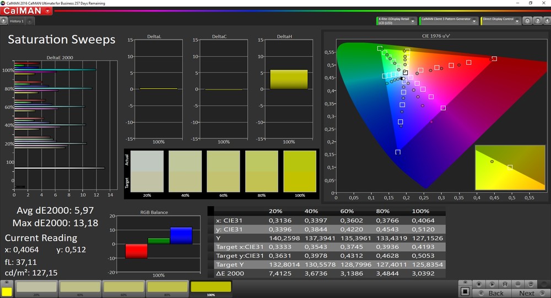Add a new history tab
The width and height of the screenshot is (551, 298).
(x=29, y=21)
